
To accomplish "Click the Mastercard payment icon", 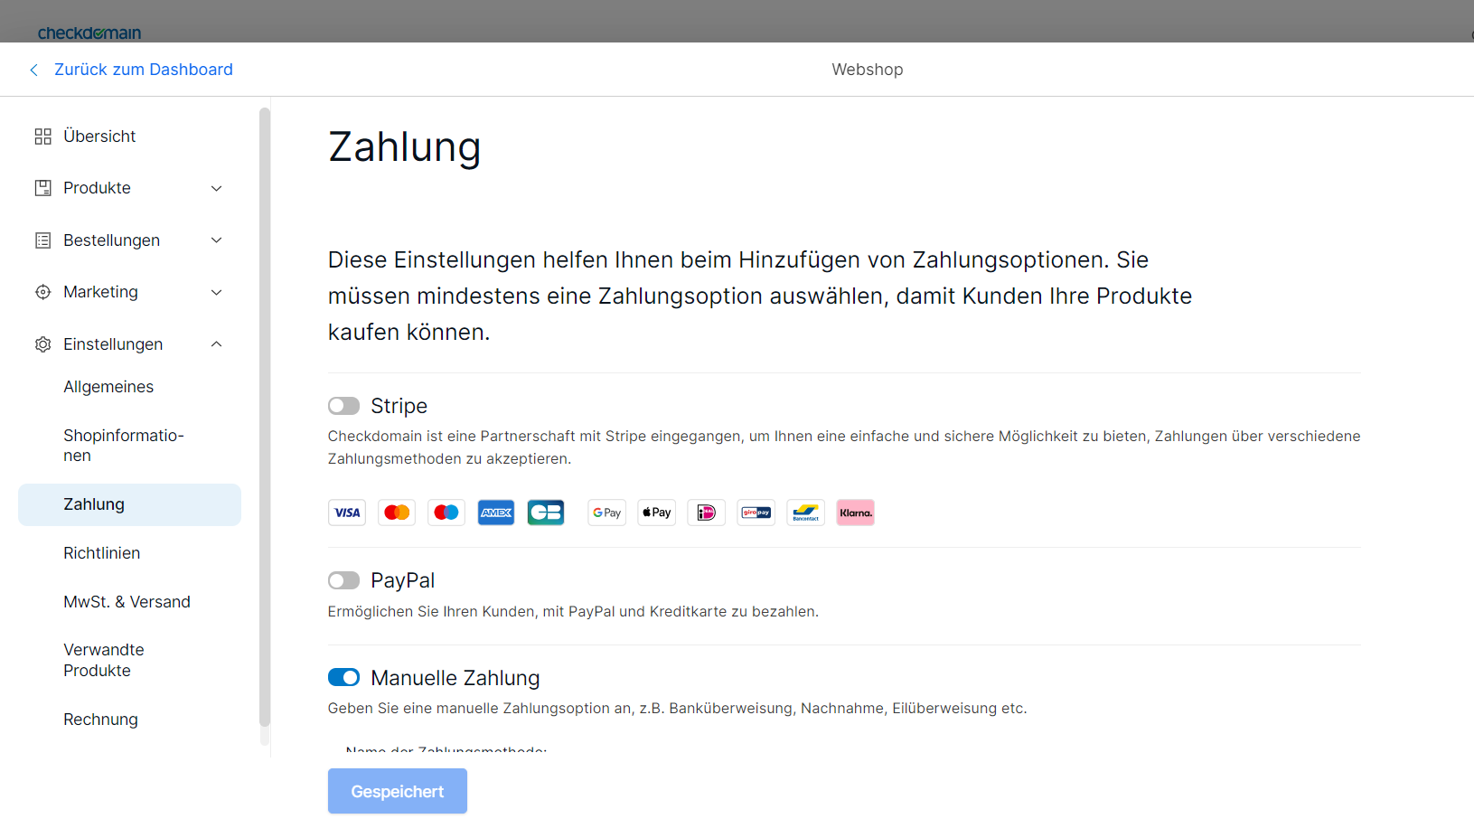I will (x=397, y=513).
